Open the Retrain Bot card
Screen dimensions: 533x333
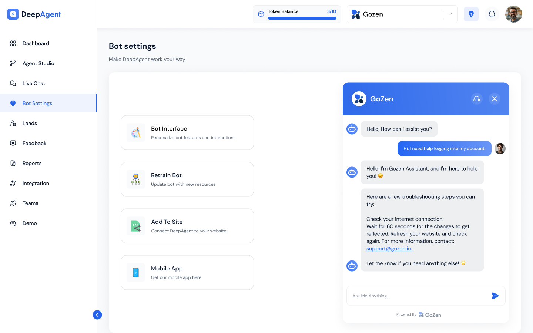tap(187, 179)
